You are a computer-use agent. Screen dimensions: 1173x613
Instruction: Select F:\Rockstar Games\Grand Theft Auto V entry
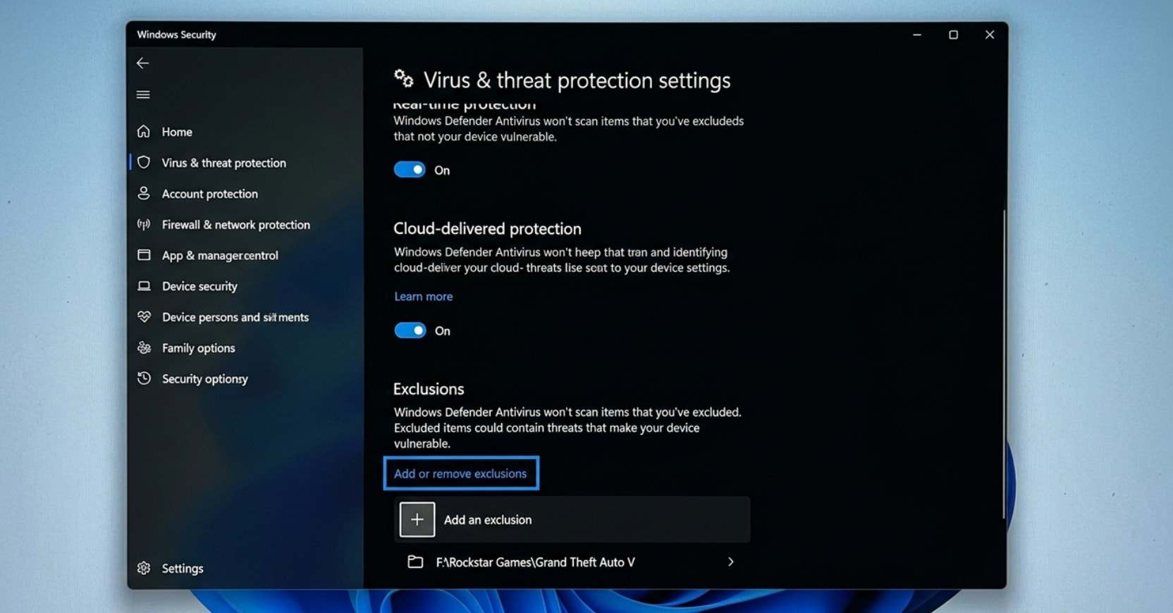572,562
